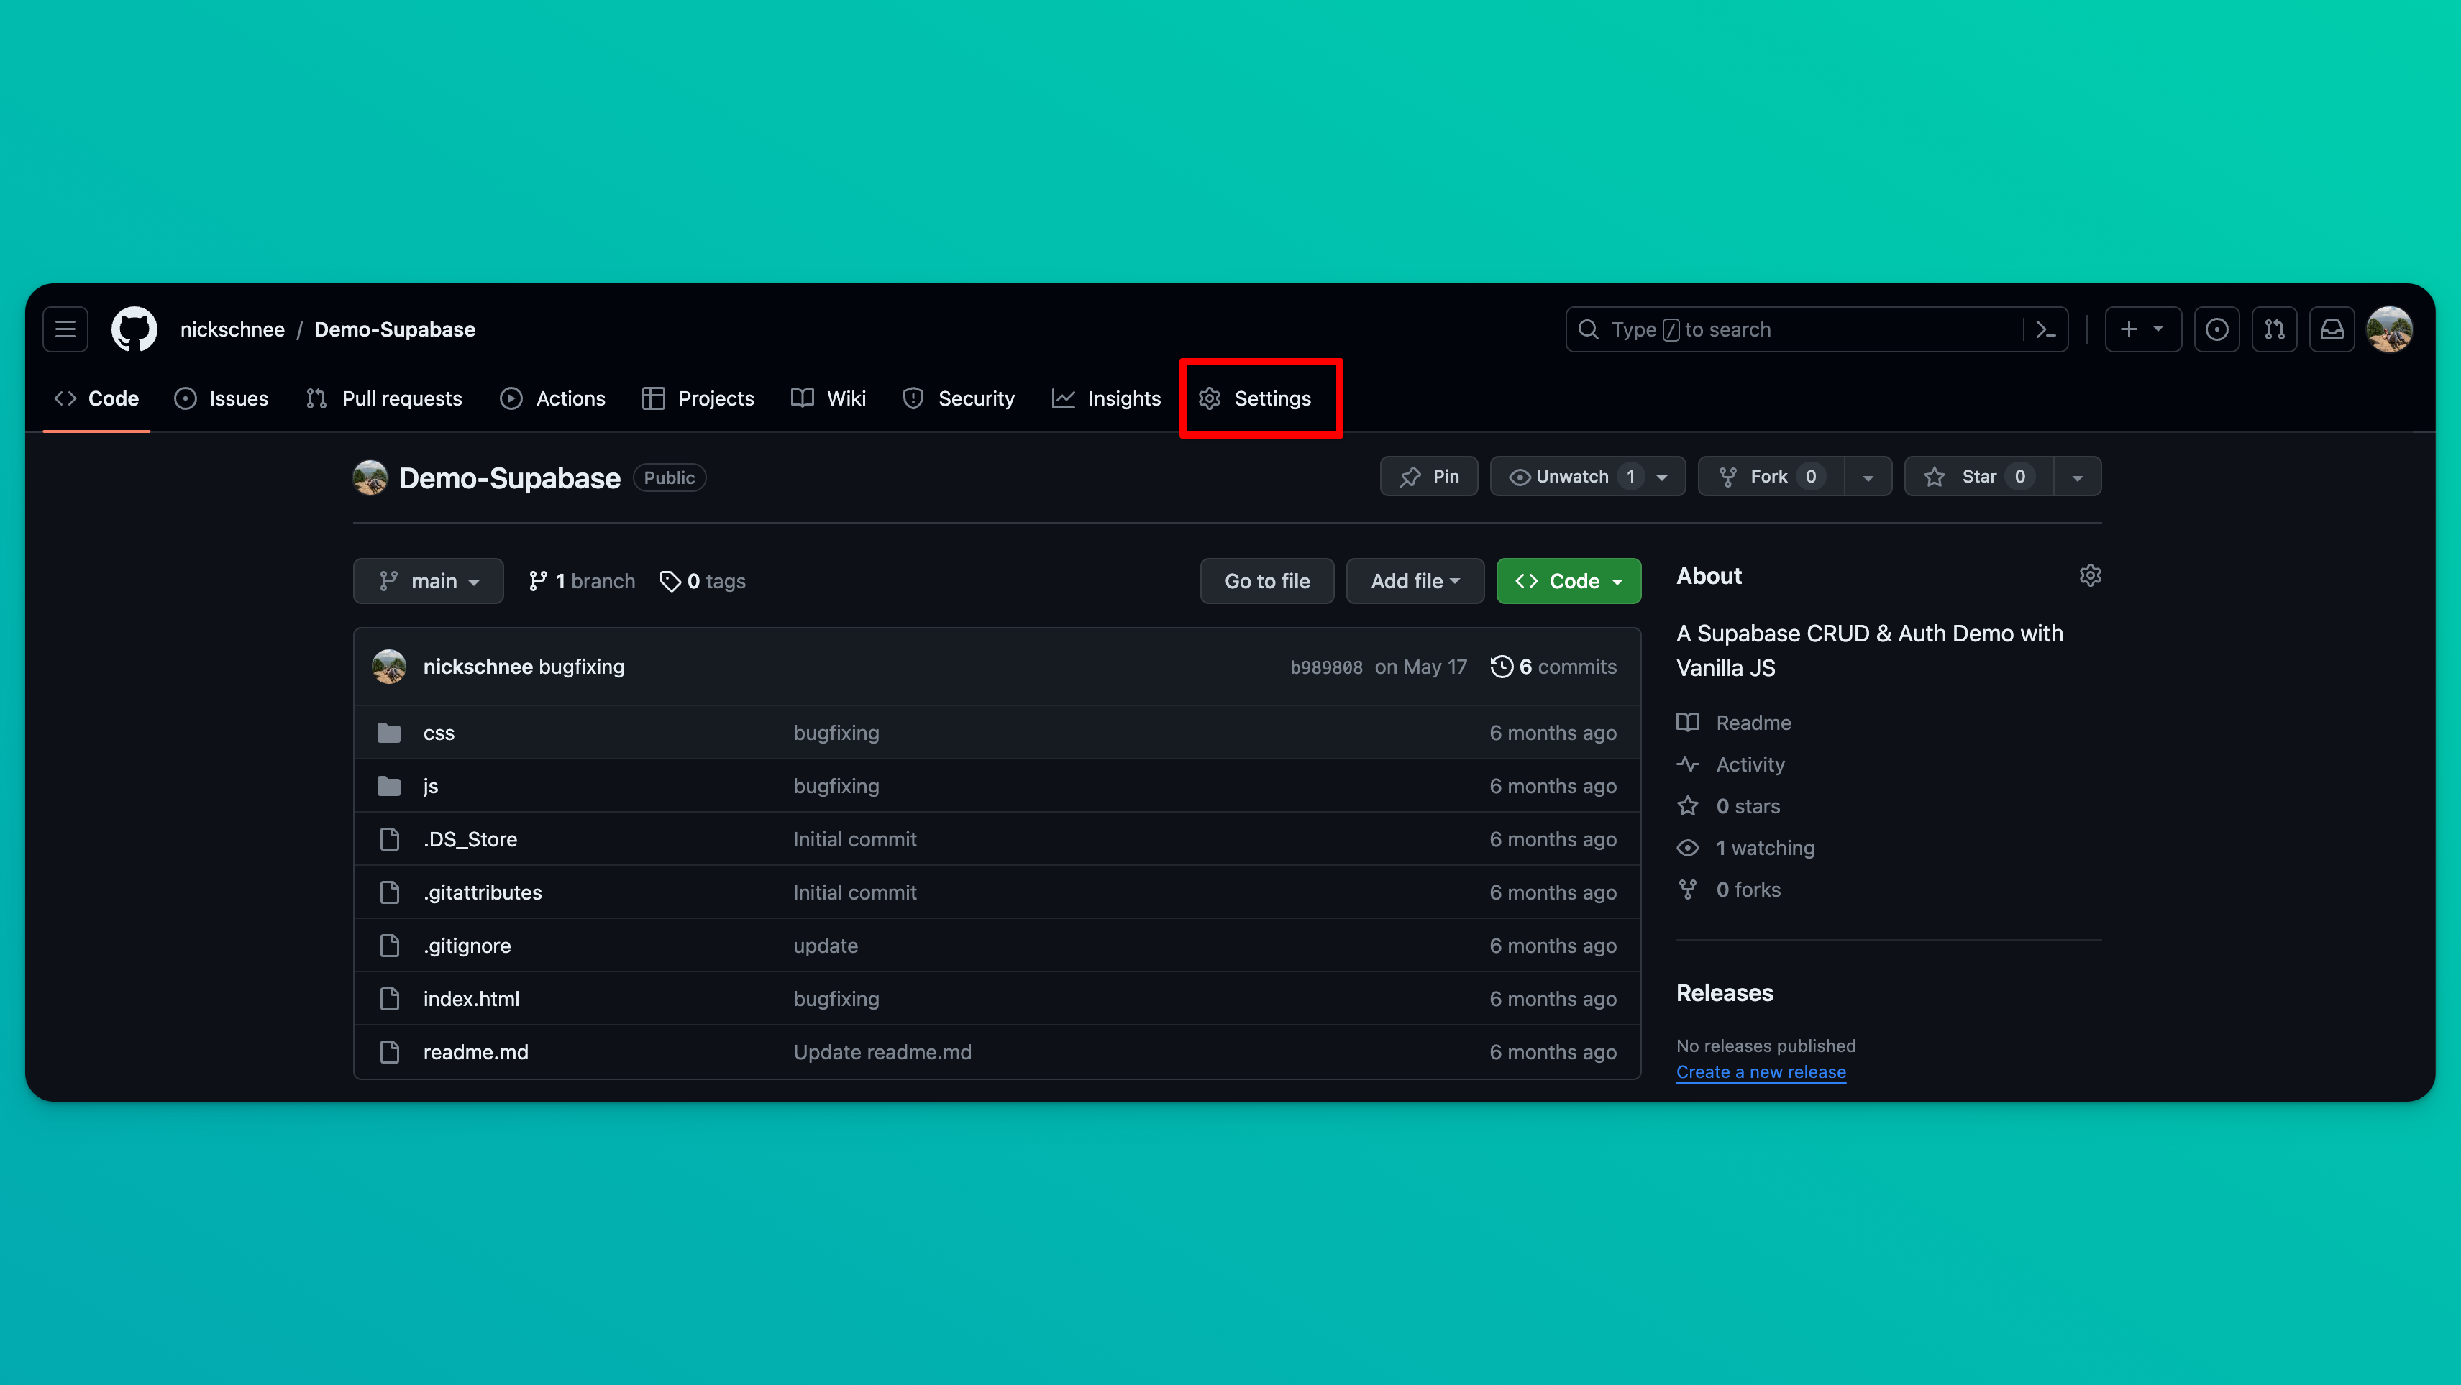2461x1385 pixels.
Task: Click the Go to file button
Action: (1266, 581)
